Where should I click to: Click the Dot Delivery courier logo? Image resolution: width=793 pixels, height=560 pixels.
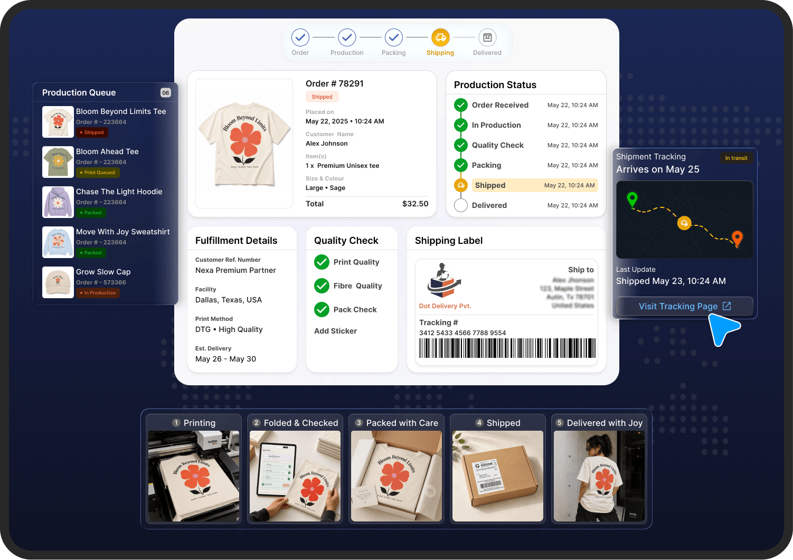(444, 280)
